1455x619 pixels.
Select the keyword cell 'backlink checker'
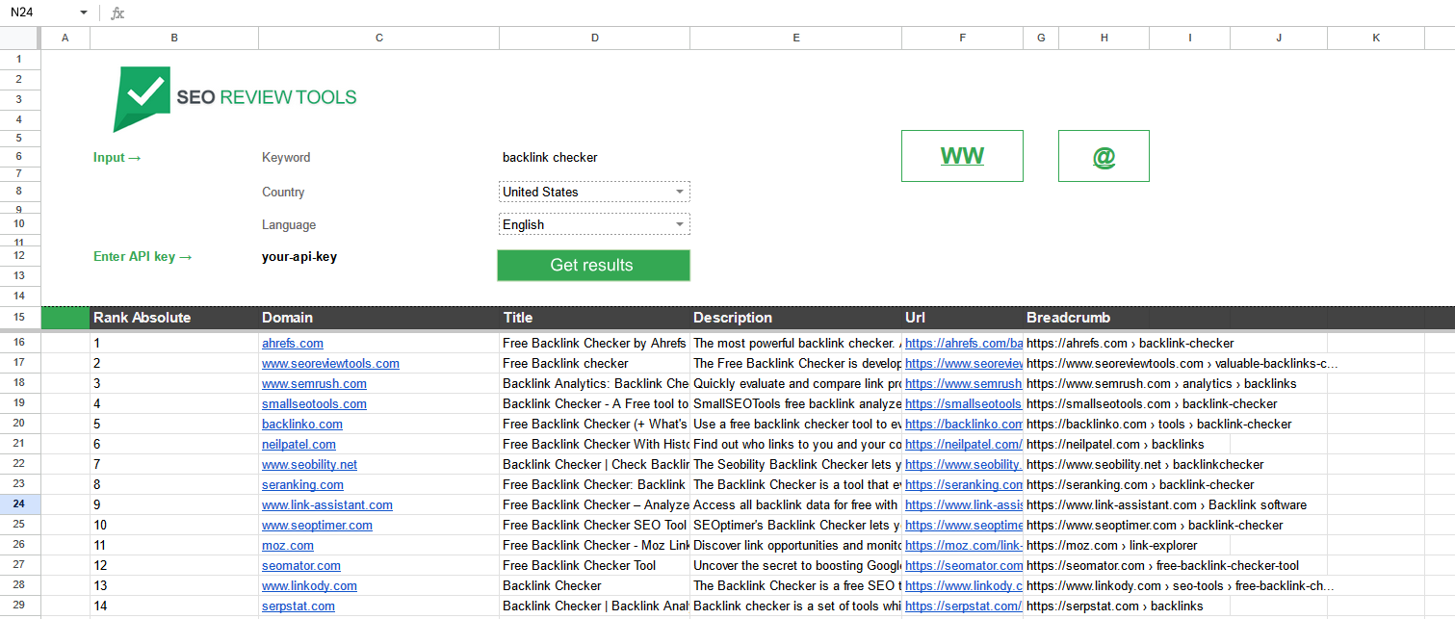click(594, 157)
